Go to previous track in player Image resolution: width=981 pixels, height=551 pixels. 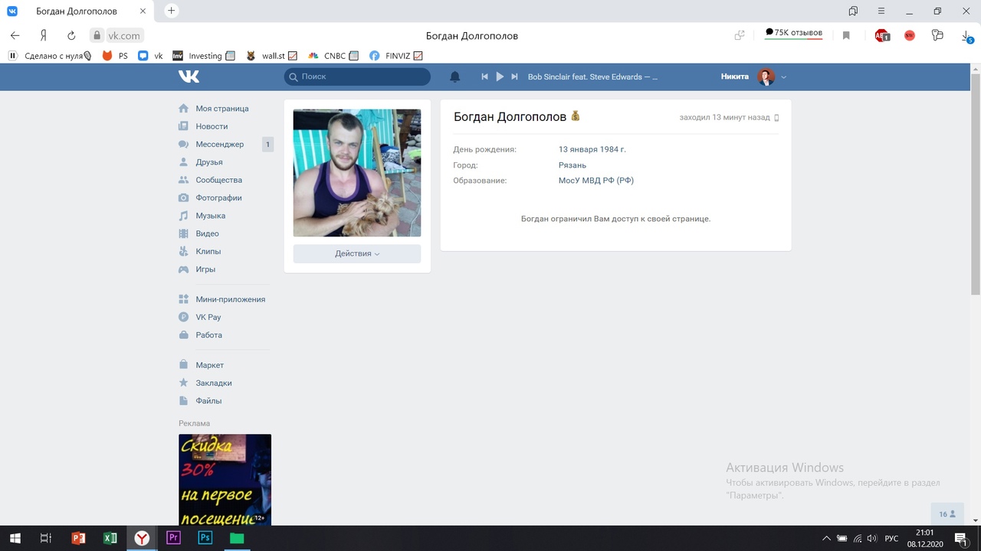pos(484,77)
